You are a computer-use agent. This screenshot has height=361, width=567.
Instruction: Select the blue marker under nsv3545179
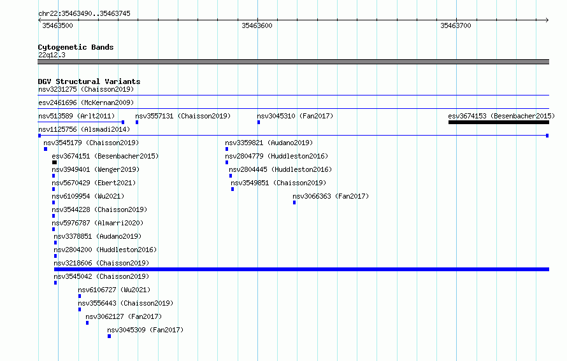point(46,149)
